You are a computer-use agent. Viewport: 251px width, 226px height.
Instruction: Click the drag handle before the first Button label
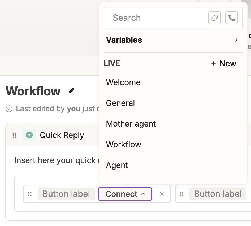[30, 194]
